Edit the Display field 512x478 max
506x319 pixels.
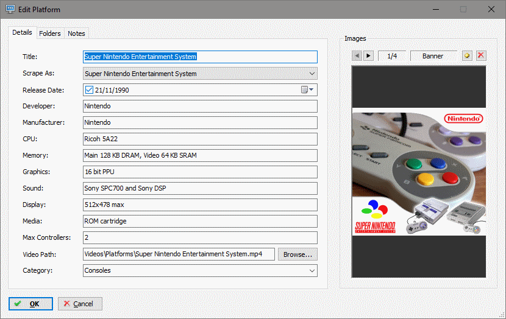tap(200, 205)
